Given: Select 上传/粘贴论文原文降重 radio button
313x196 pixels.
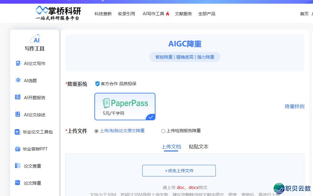Looking at the screenshot, I should pos(97,131).
